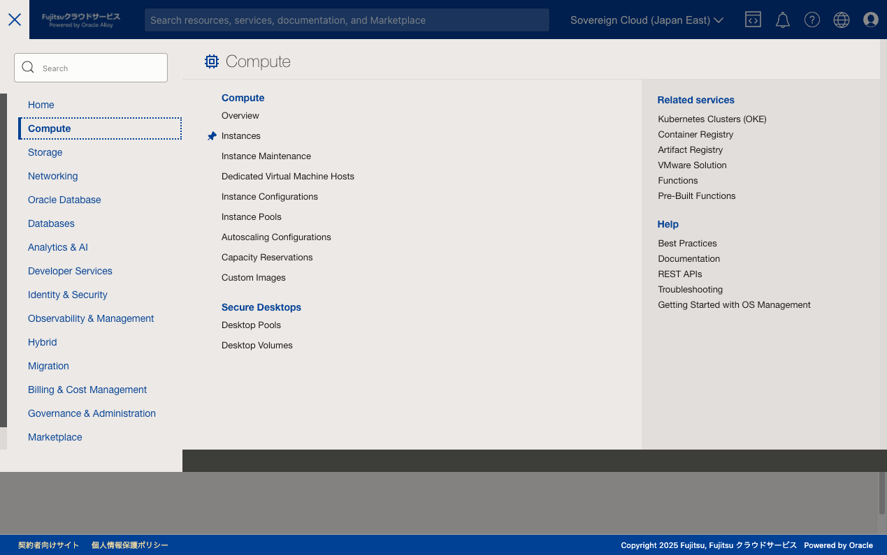Click the magnifier in the sidebar search box
The image size is (887, 555).
pyautogui.click(x=28, y=67)
